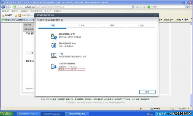Screen dimensions: 193x116
Task: Click the favorites star button 我的最愛
Action: [x=7, y=15]
